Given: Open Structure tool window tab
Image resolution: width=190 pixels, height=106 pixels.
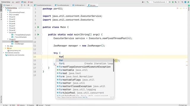Looking at the screenshot, I should [1, 16].
